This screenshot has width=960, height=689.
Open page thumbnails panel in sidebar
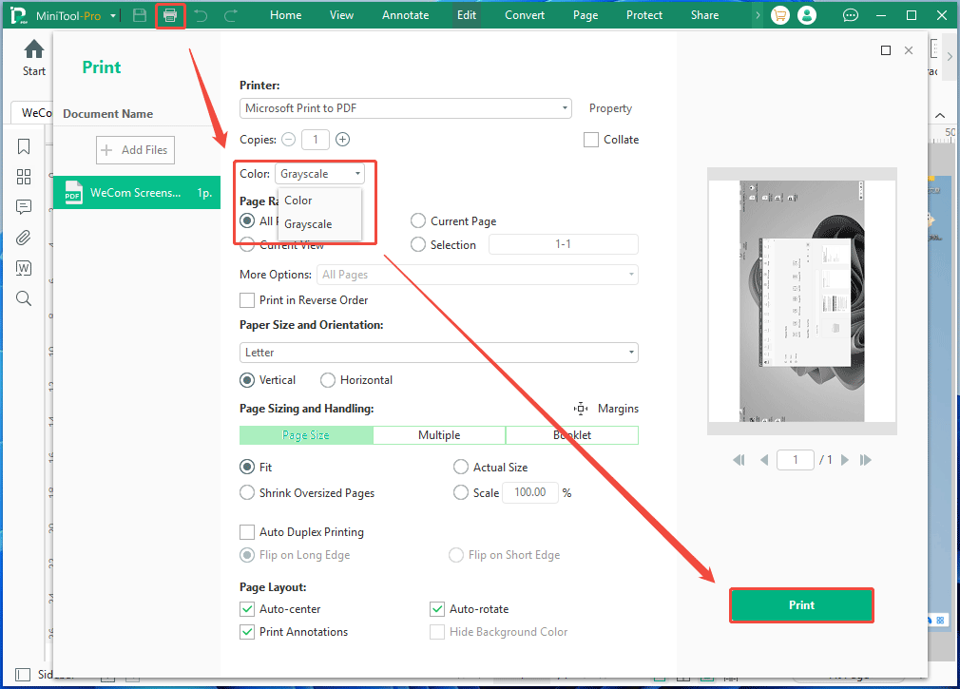[24, 176]
